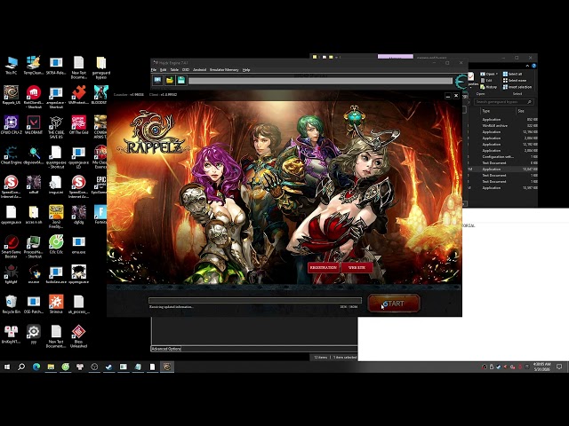Open the WEB SITE button in launcher

point(357,268)
